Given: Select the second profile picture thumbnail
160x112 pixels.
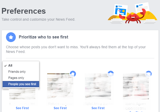Looking at the screenshot, I should (x=60, y=86).
